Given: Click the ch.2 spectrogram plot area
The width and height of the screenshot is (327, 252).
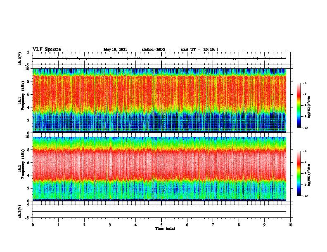Looking at the screenshot, I should coord(159,169).
